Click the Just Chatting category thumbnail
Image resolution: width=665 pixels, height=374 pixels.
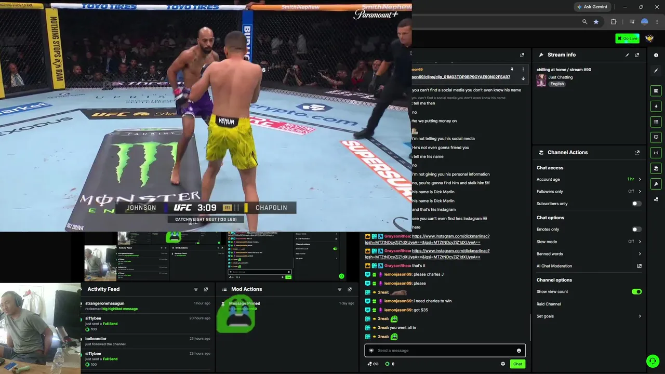point(541,81)
